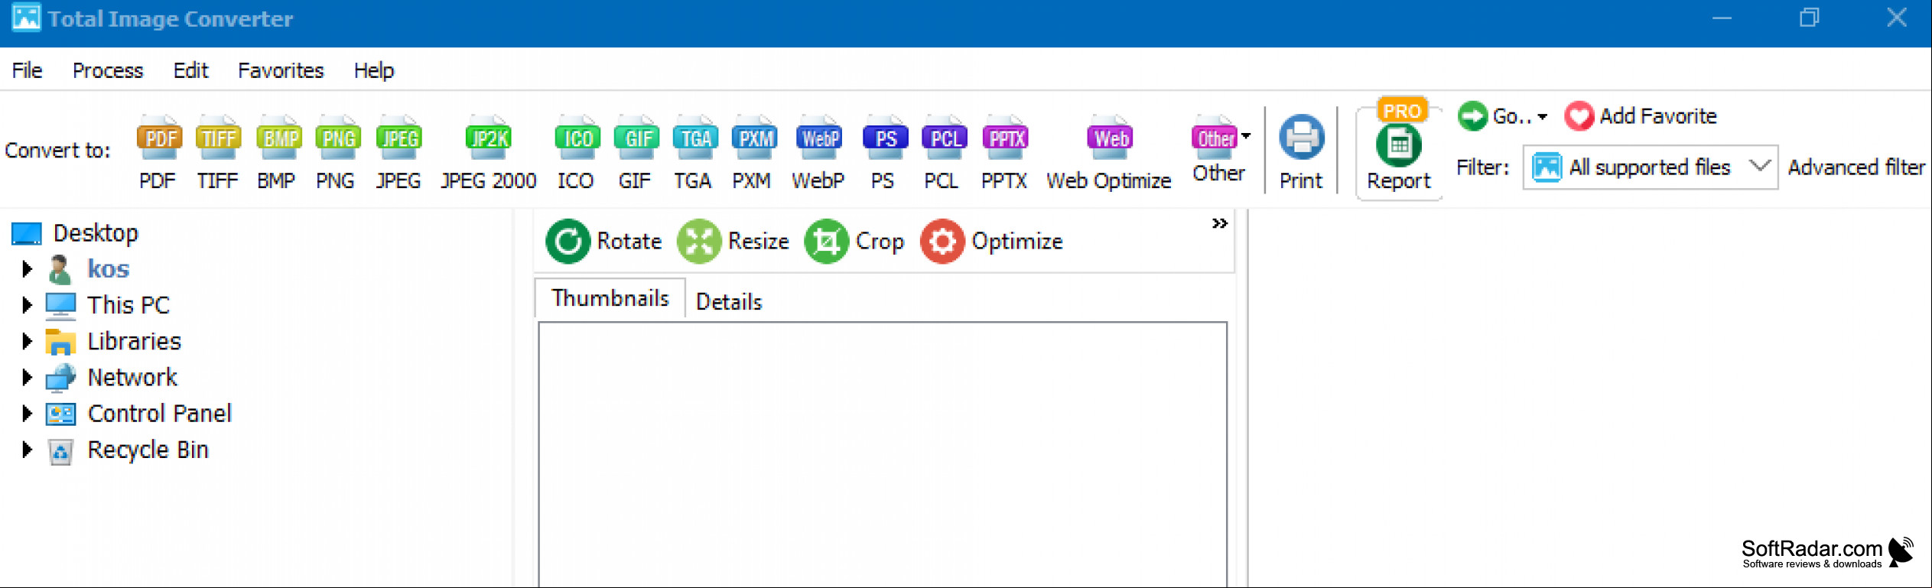Show more tools via double chevron
This screenshot has width=1932, height=588.
coord(1219,223)
